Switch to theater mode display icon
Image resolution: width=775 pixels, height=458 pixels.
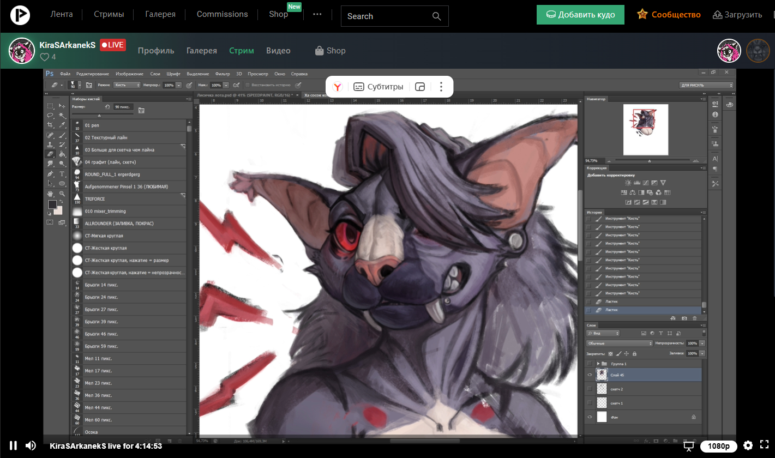pos(689,446)
